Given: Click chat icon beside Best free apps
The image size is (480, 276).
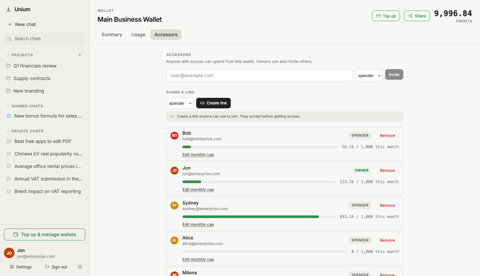Looking at the screenshot, I should (9, 141).
